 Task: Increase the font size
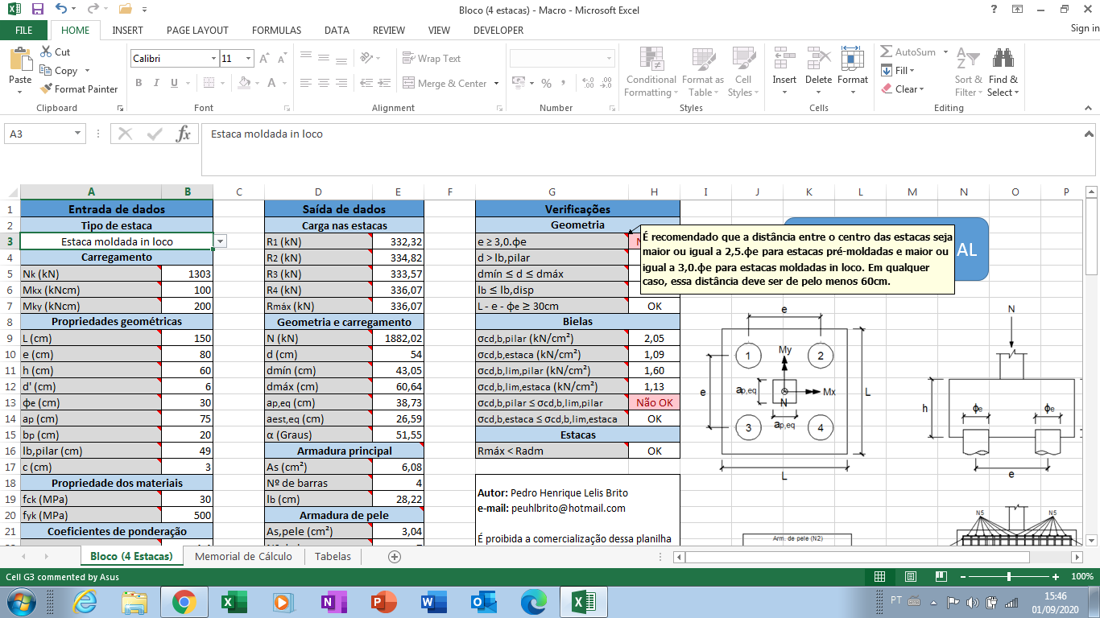pyautogui.click(x=265, y=59)
